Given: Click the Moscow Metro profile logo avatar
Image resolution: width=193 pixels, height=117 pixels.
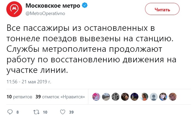Looking at the screenshot, I should pyautogui.click(x=13, y=10).
